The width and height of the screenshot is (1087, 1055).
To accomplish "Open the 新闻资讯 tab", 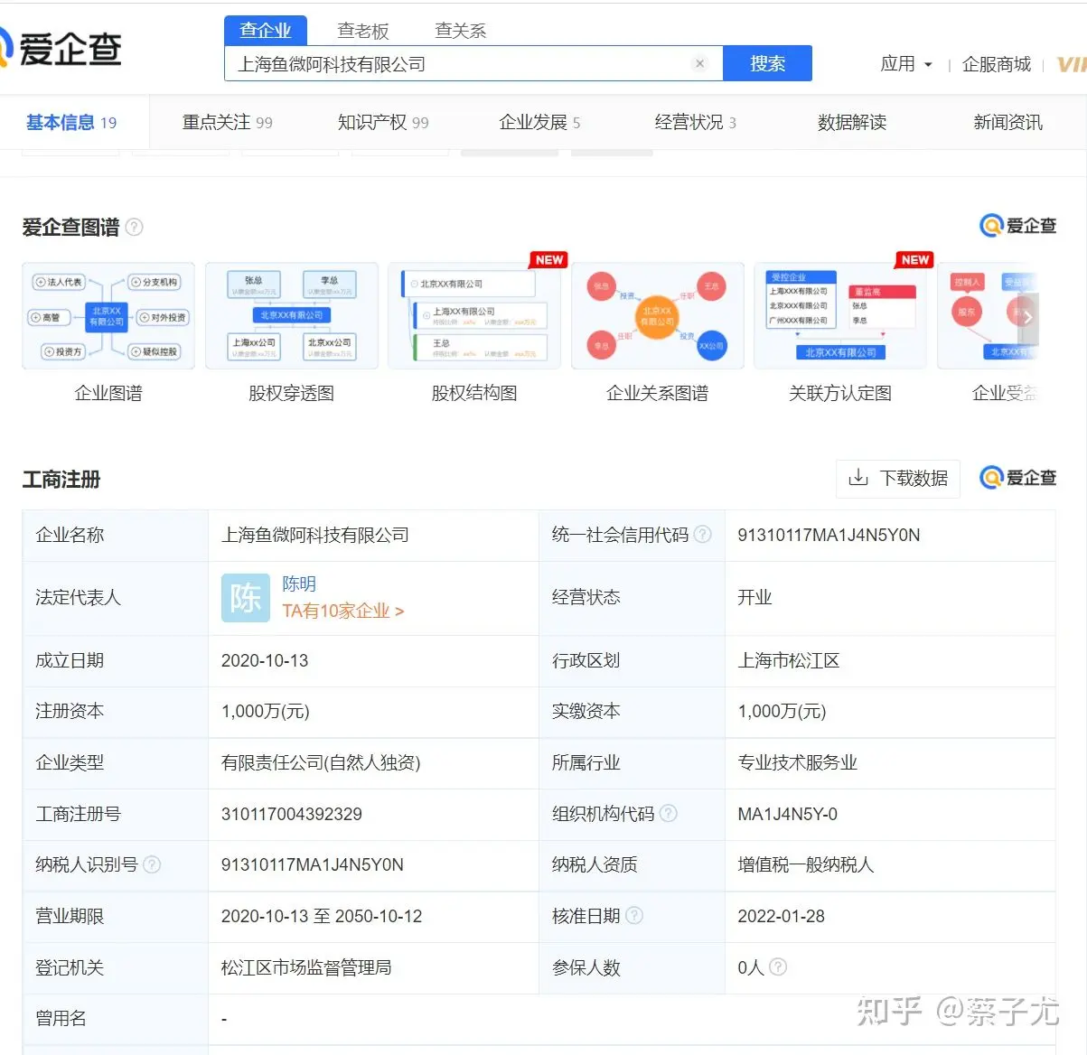I will pos(1008,122).
